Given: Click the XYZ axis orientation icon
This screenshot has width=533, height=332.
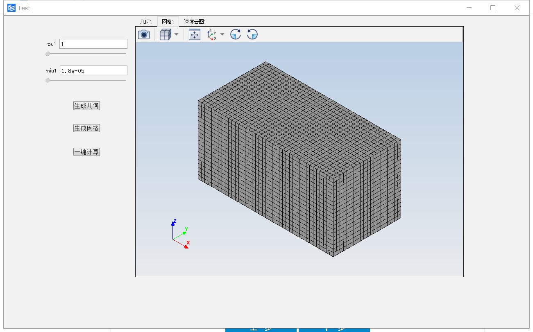Looking at the screenshot, I should pyautogui.click(x=212, y=35).
